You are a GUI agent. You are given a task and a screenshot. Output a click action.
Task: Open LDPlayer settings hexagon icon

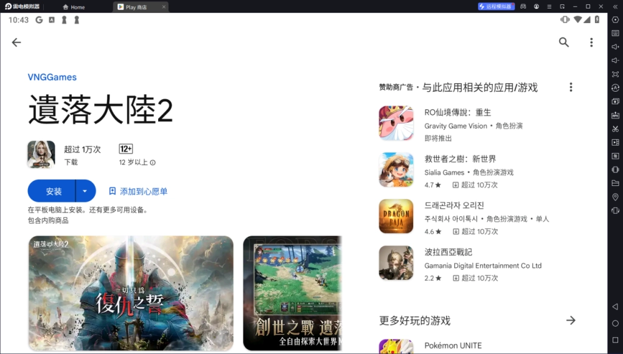(616, 20)
